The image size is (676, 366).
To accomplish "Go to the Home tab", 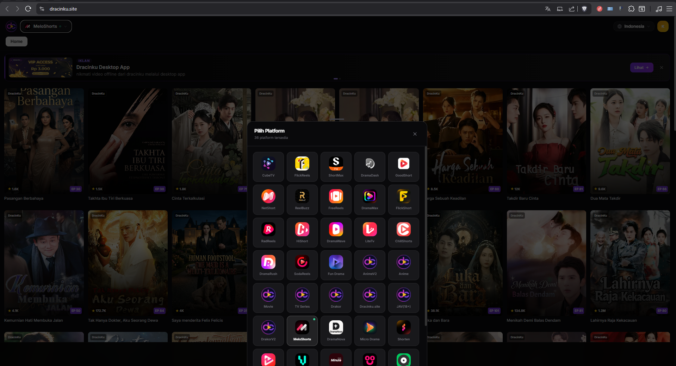I will click(x=17, y=41).
